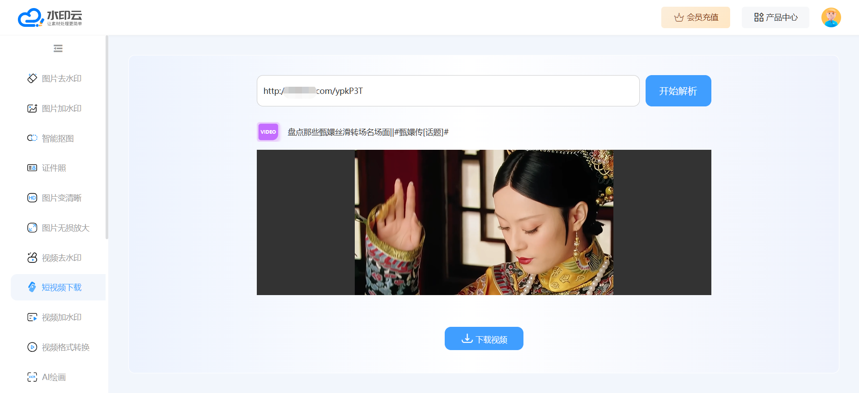The height and width of the screenshot is (393, 859).
Task: Click the 证件照 ID card icon
Action: click(x=32, y=168)
